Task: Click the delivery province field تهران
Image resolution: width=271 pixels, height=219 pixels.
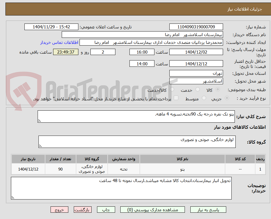Action: click(196, 73)
